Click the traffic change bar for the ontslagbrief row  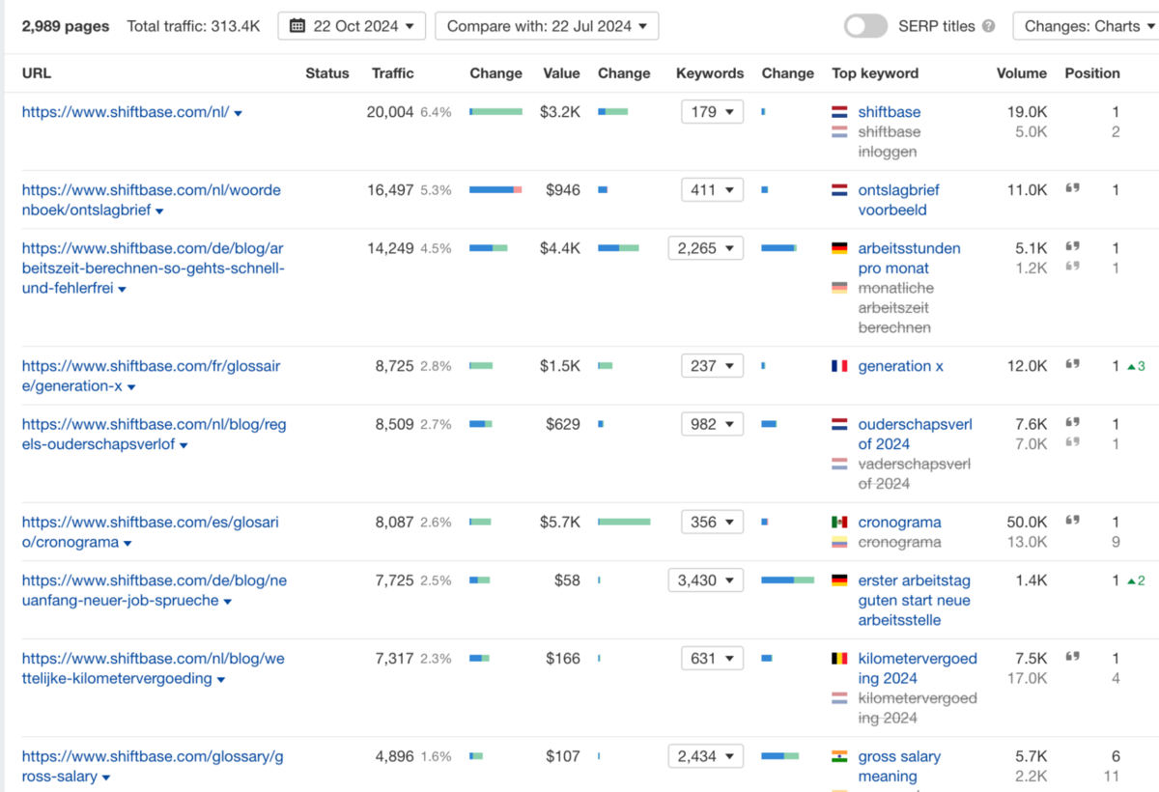point(495,190)
